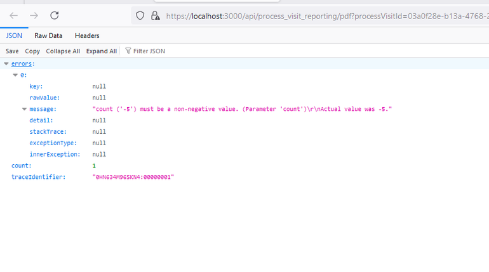Click the browser Forward arrow
Screen dimensions: 489x272
click(x=34, y=15)
